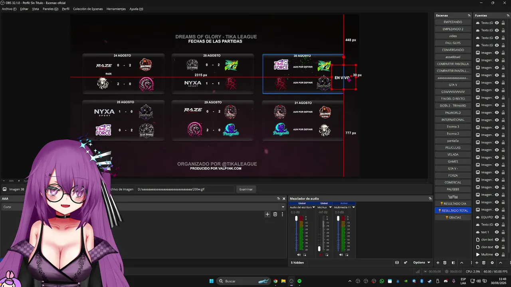The height and width of the screenshot is (287, 511).
Task: Click the Spotify icon in the taskbar
Action: (x=299, y=281)
